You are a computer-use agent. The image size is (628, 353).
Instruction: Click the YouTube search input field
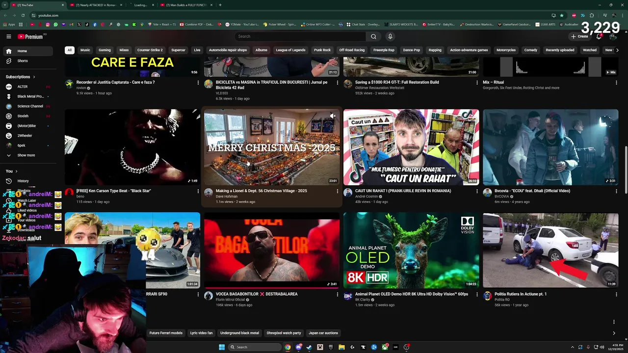300,36
